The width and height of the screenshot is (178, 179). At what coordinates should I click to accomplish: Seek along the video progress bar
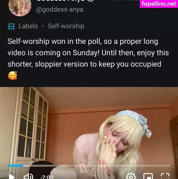(89, 166)
